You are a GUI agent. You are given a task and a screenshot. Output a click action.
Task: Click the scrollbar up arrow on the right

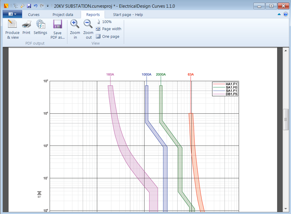[x=286, y=50]
